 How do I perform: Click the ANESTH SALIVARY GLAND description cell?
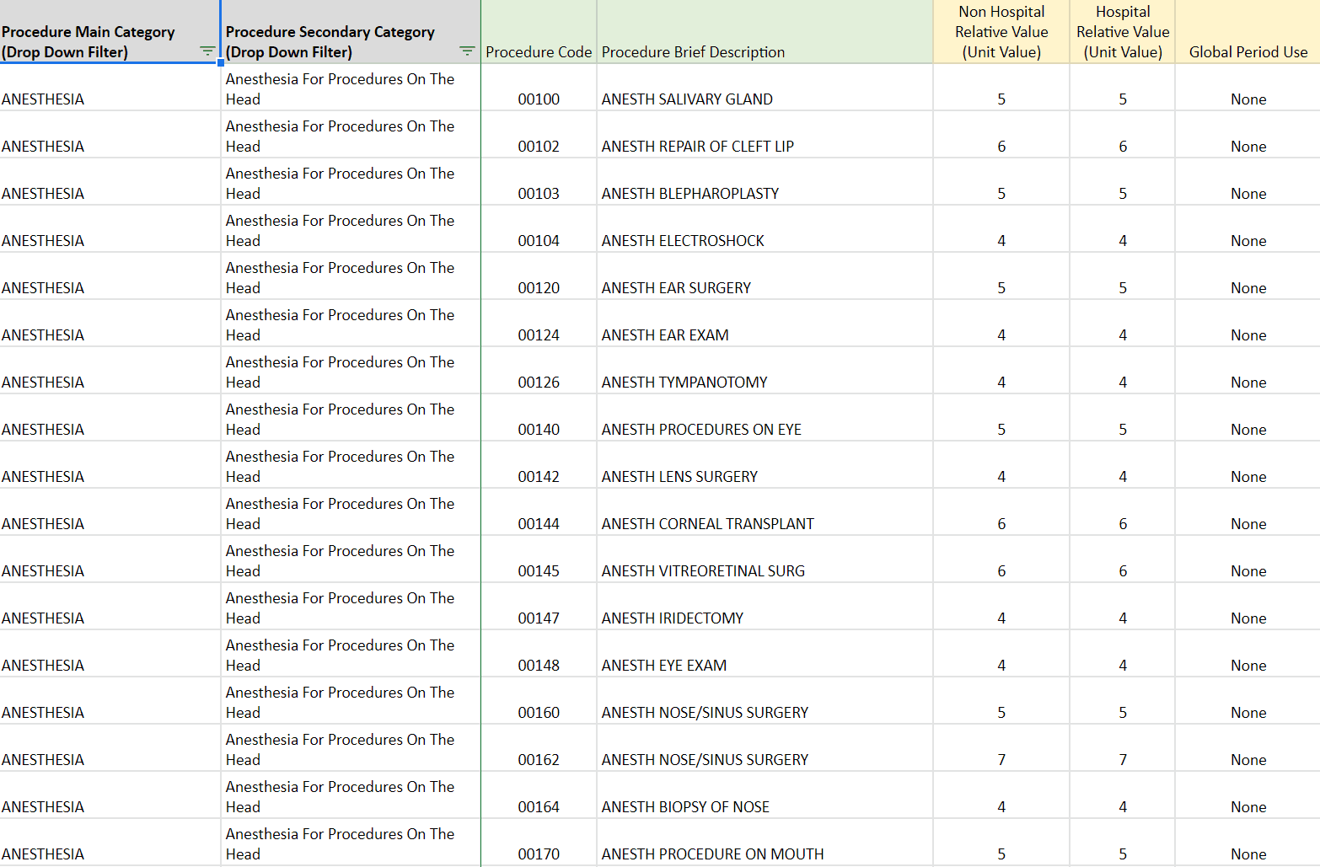tap(686, 99)
